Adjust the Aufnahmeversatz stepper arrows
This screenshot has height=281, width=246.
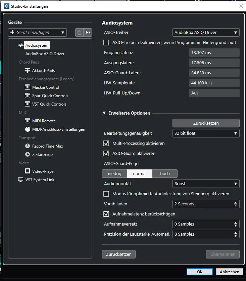tap(236, 224)
